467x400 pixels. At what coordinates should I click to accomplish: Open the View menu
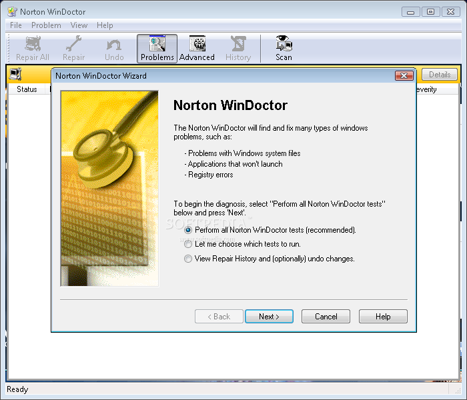pyautogui.click(x=79, y=25)
